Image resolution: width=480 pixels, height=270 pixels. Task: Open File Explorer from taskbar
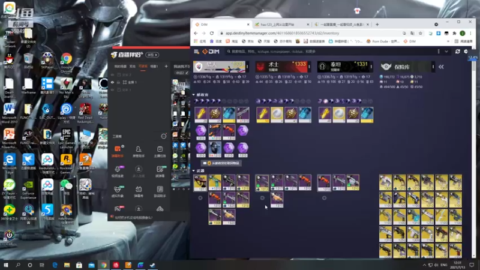(67, 265)
